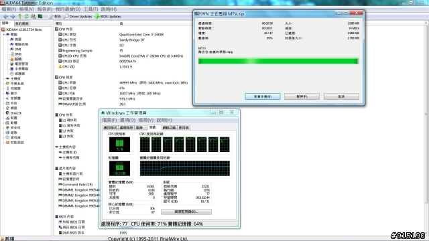Click the 暫停(P) pause button in the 7-Zip dialog

(302, 96)
